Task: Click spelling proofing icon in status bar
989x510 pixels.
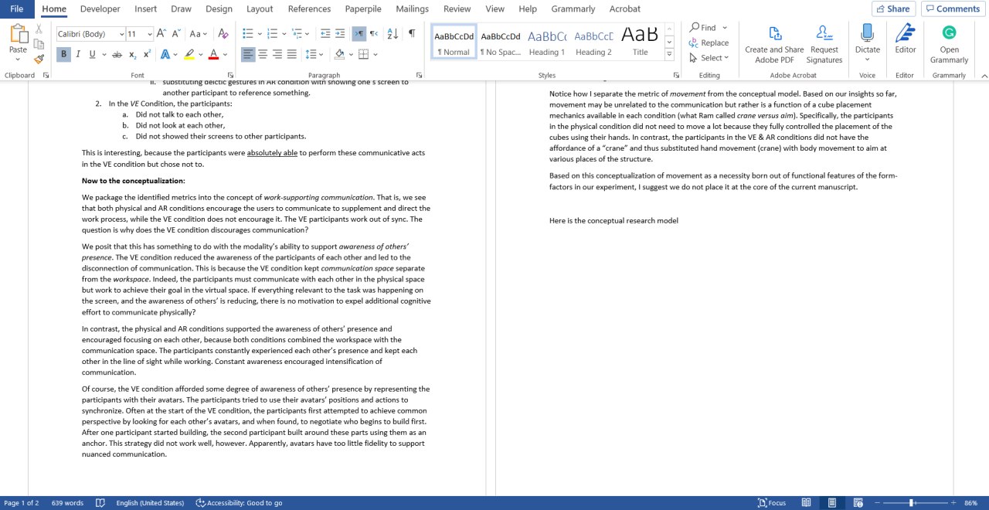Action: click(x=100, y=503)
